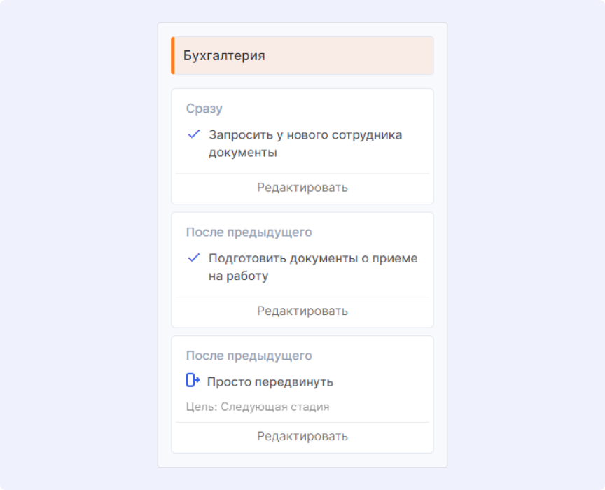The image size is (605, 490).
Task: Open После предыдущего timing in Подготовить документы card
Action: [x=249, y=232]
